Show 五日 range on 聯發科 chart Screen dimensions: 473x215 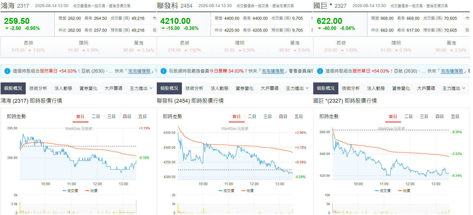click(299, 116)
